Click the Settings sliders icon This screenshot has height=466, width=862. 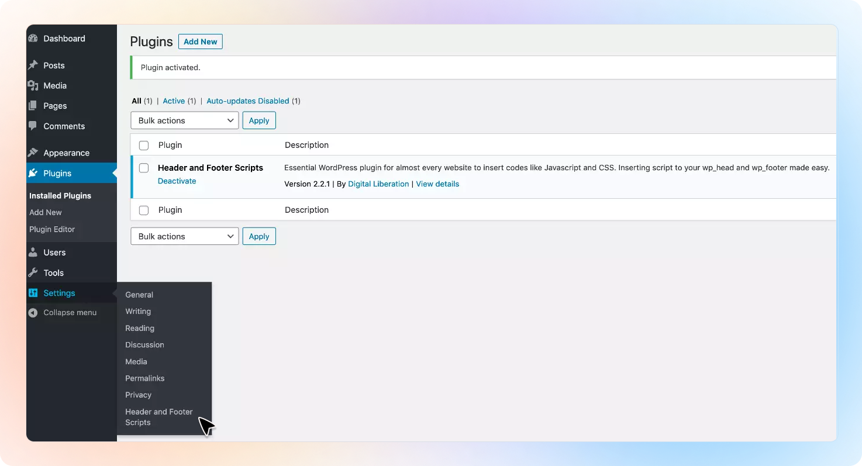(33, 293)
